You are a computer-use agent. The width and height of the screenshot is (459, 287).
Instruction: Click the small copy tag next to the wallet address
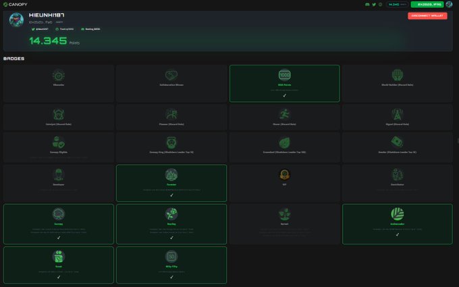(59, 22)
